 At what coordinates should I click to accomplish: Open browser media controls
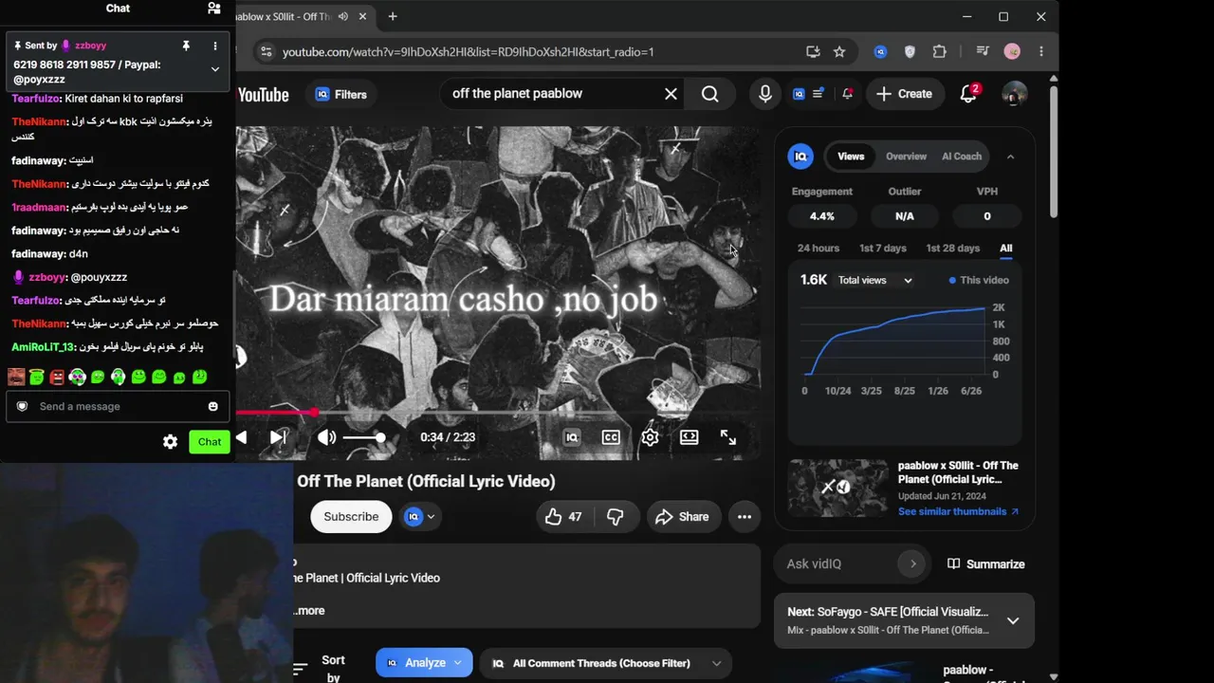click(983, 52)
